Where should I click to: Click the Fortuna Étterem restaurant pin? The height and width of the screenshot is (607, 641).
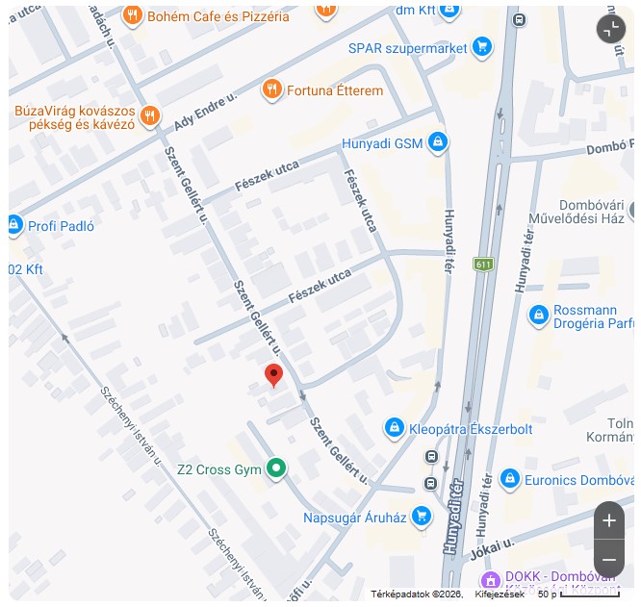tap(271, 89)
